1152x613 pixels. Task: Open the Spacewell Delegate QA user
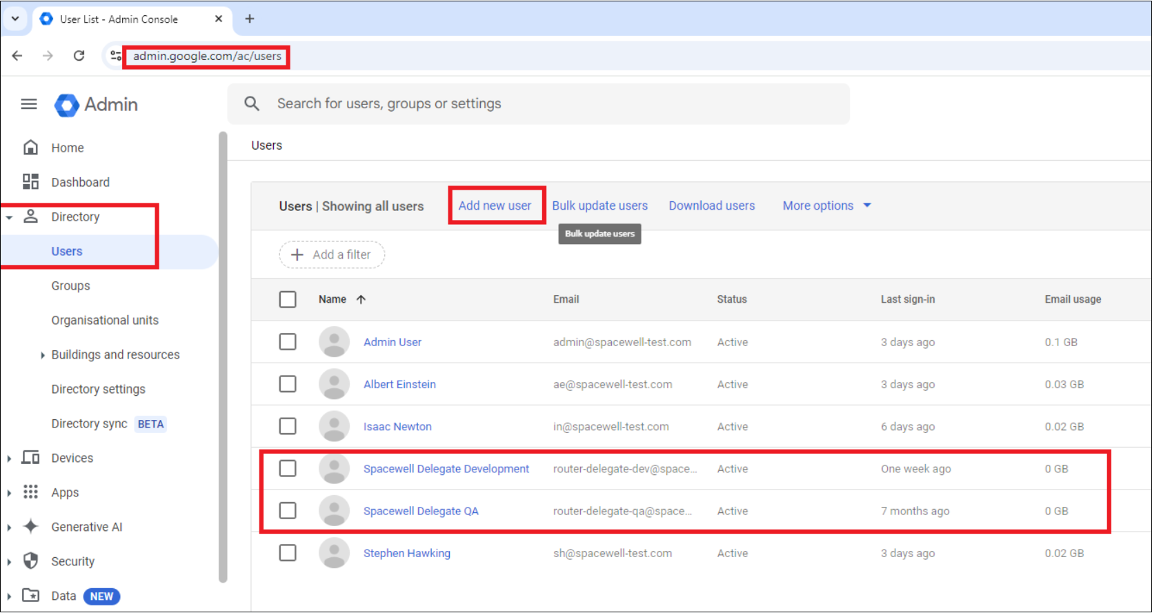[x=421, y=511]
